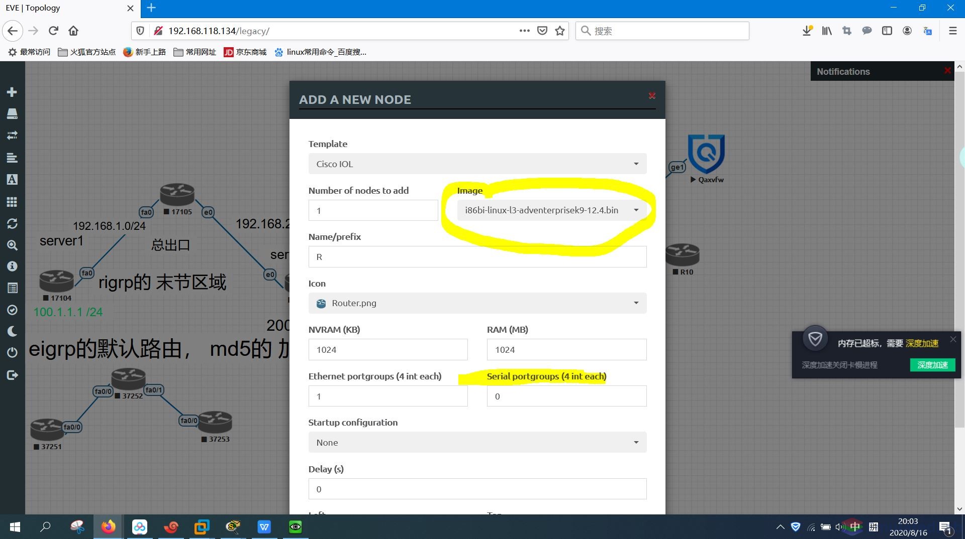Open the Startup-configs icon in EVE sidebar

tap(12, 158)
